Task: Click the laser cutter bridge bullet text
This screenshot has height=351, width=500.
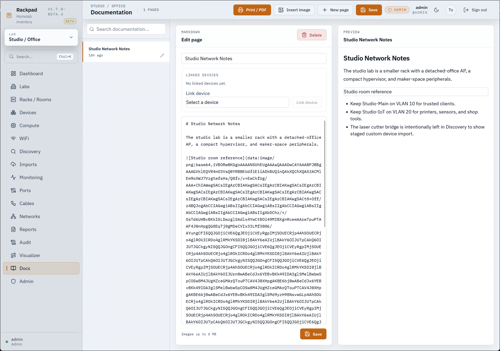Action: 418,130
